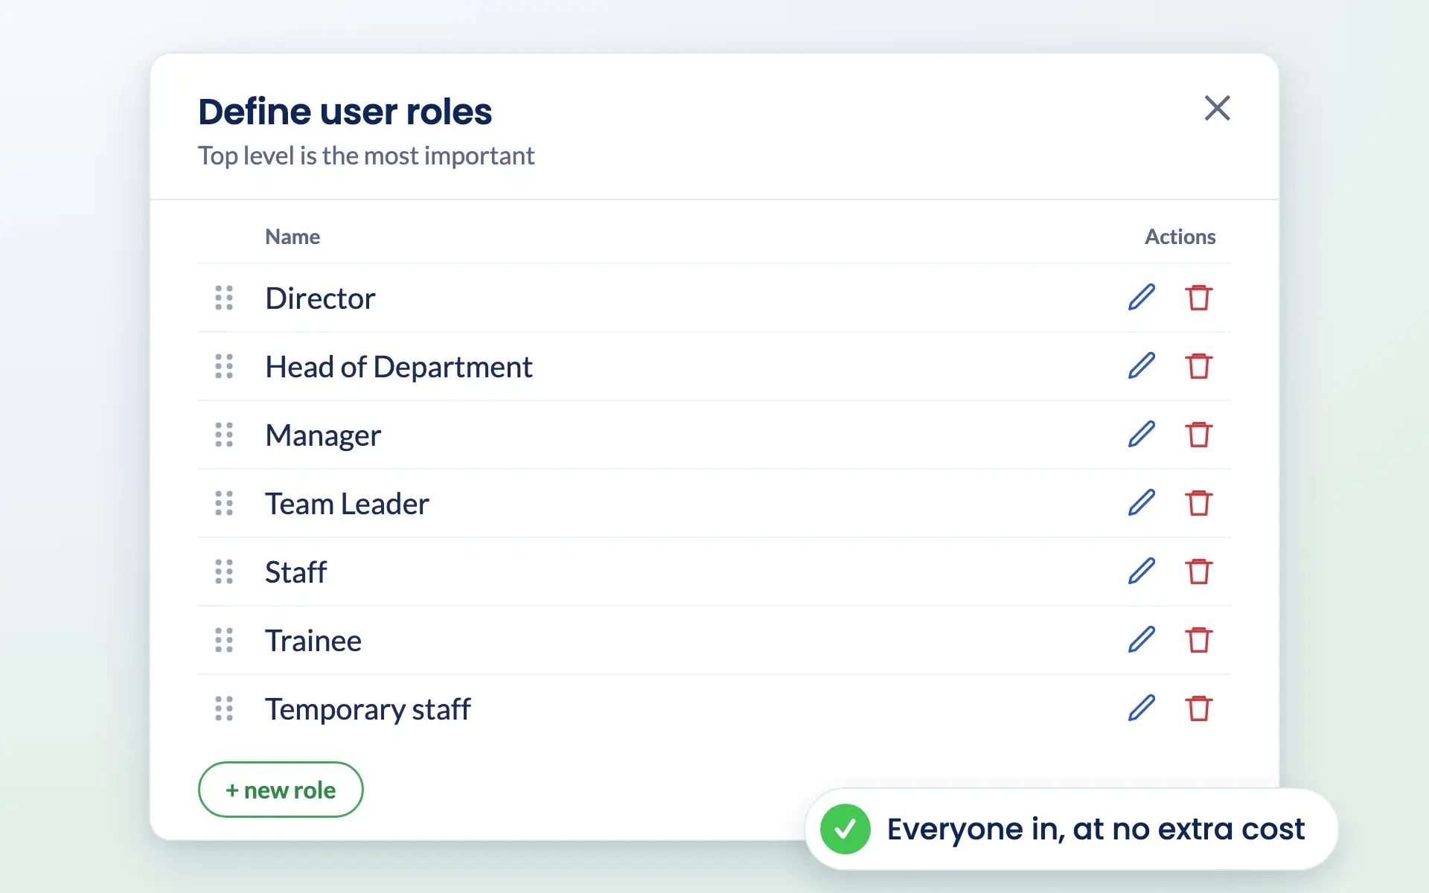Click the green checkmark badge icon

pos(845,829)
